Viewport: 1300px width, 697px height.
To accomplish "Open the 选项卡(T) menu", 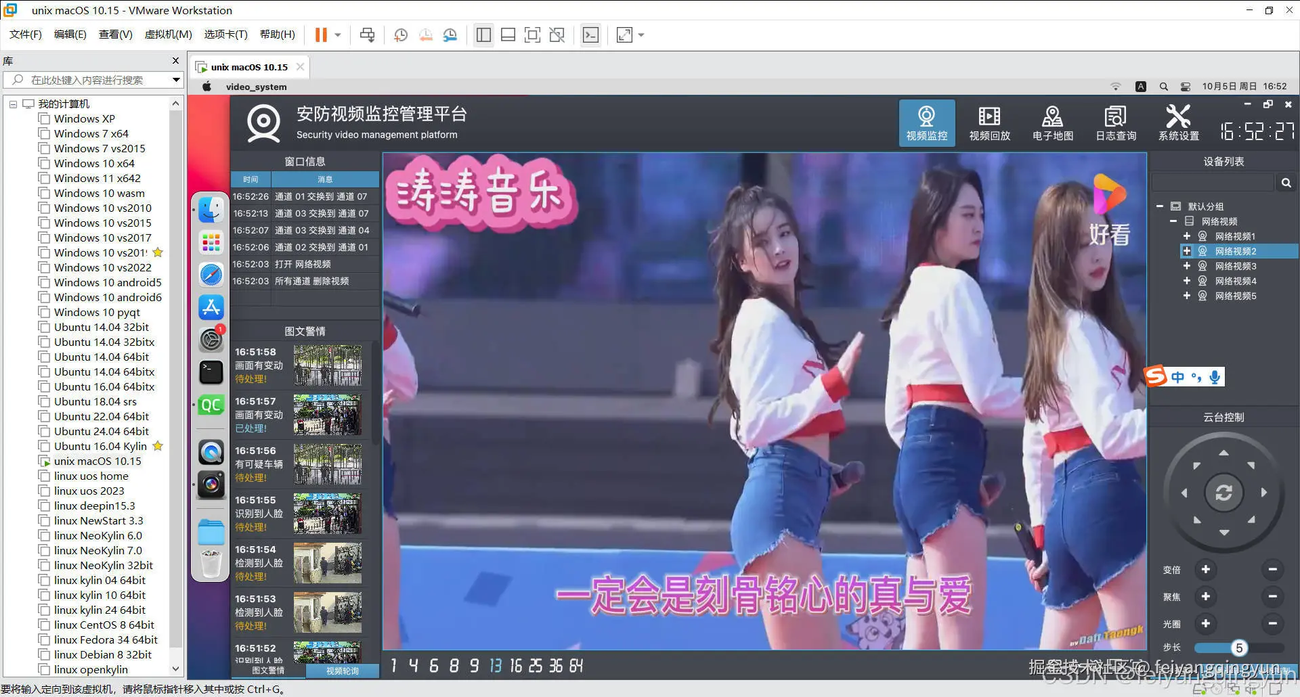I will [x=226, y=35].
